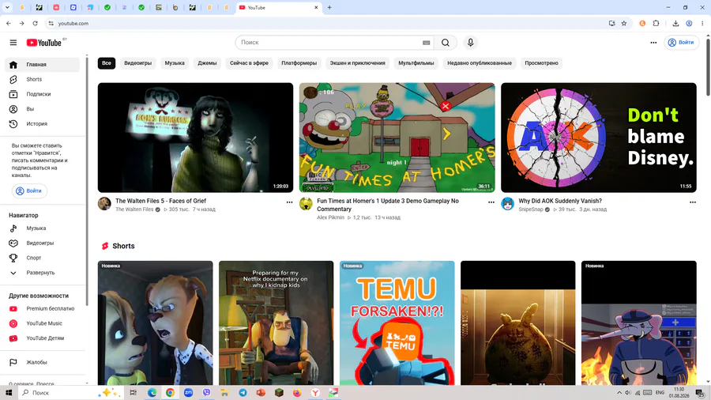Open История in sidebar
This screenshot has width=711, height=400.
(42, 123)
